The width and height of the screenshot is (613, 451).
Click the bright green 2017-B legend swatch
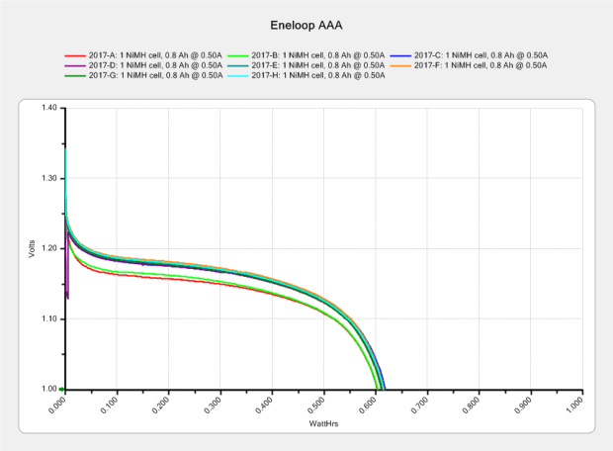(x=237, y=56)
